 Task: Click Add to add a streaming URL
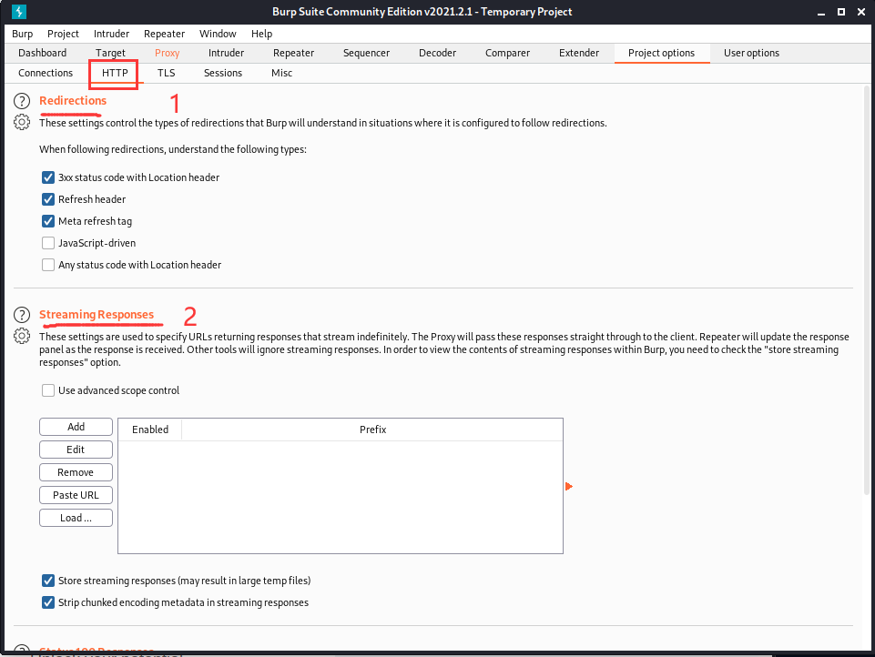(76, 427)
